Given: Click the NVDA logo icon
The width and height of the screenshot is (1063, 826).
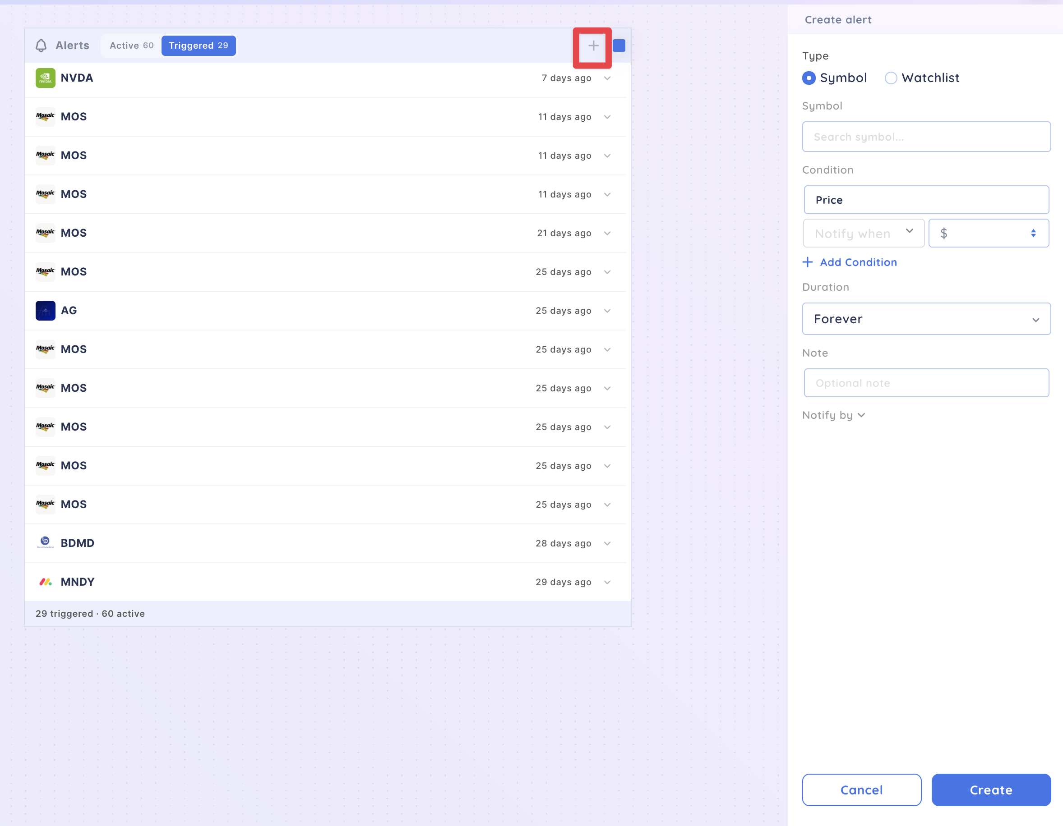Looking at the screenshot, I should coord(45,78).
